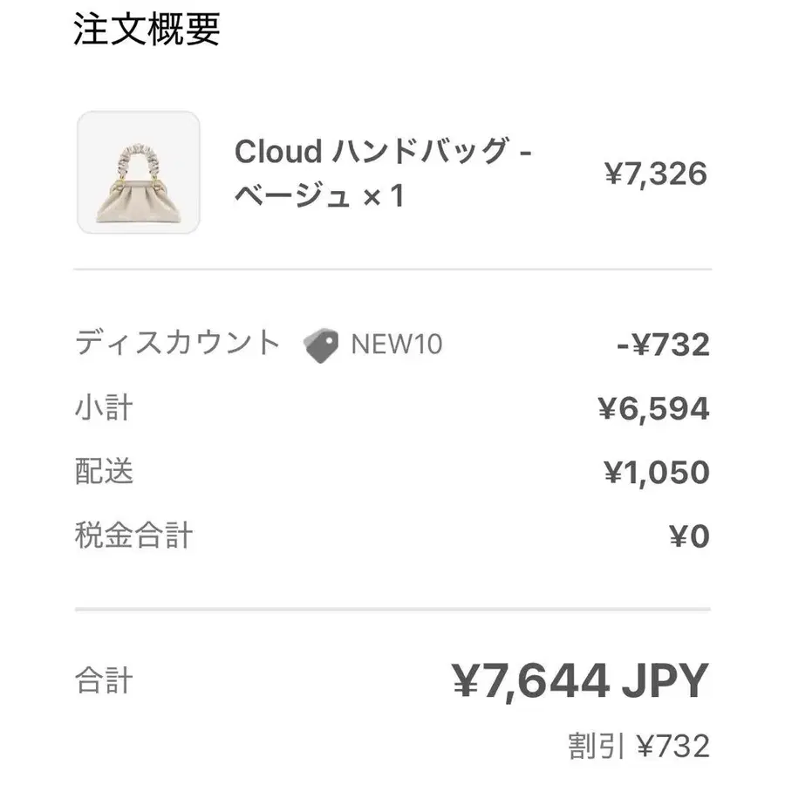Select the subtotal value ¥6,594
Viewport: 785px width, 785px height.
click(x=654, y=409)
